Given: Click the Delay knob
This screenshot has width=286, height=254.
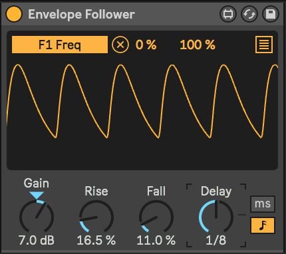Looking at the screenshot, I should pyautogui.click(x=216, y=217).
